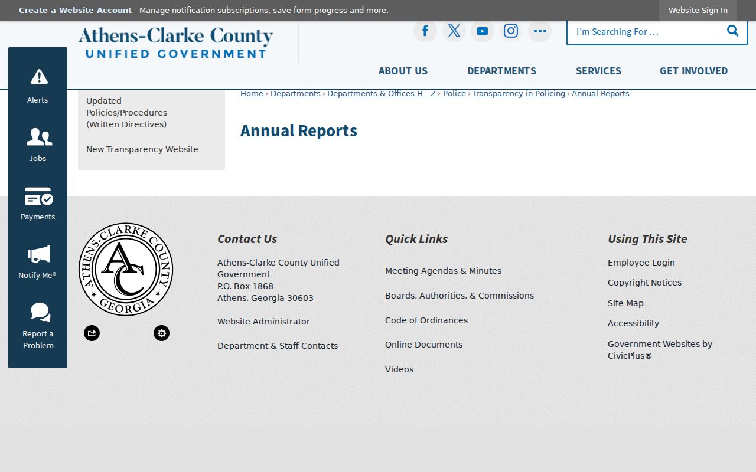This screenshot has width=756, height=472.
Task: Click the Annual Reports page heading
Action: click(x=299, y=130)
